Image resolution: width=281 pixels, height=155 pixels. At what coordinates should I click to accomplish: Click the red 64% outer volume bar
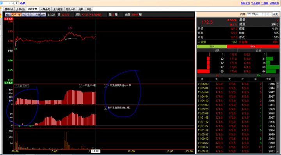click(x=253, y=46)
